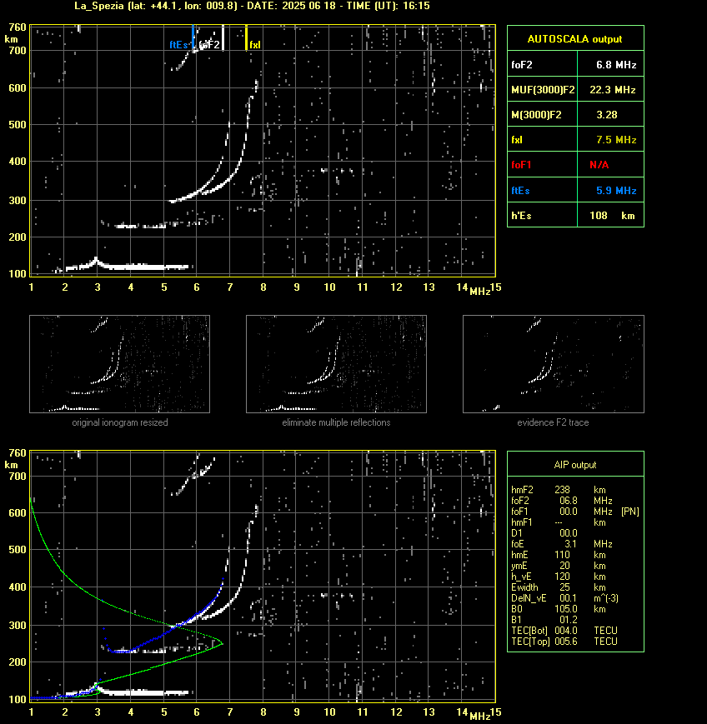707x724 pixels.
Task: Click the yellow fxI marker label in top ionogram
Action: [255, 45]
